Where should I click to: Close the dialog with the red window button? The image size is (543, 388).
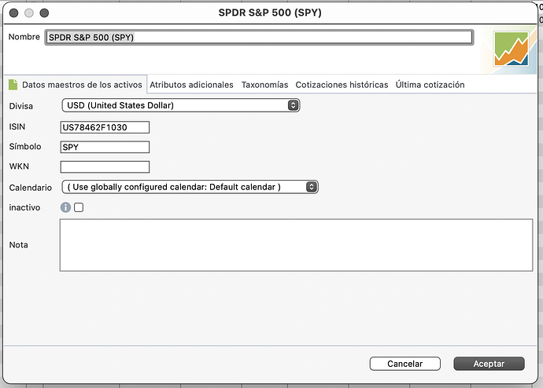14,13
